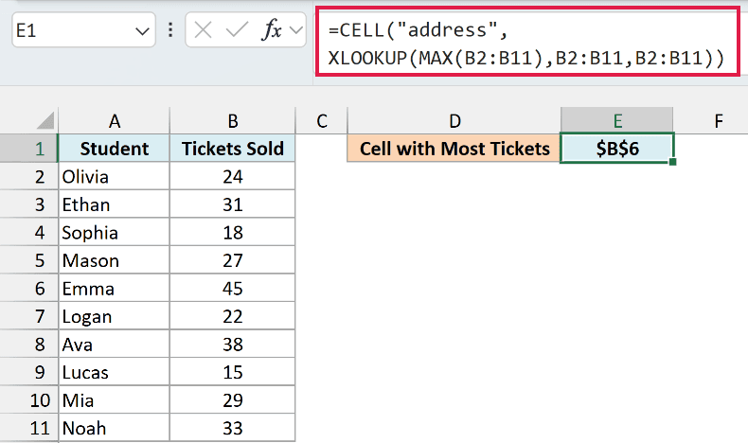Select row 3 header
The width and height of the screenshot is (748, 443).
click(28, 204)
